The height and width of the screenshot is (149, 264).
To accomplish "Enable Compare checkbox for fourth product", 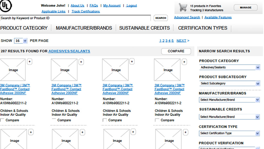I will click(x=157, y=120).
